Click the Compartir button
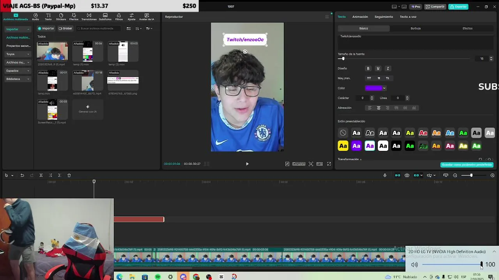The image size is (499, 280). point(435,7)
